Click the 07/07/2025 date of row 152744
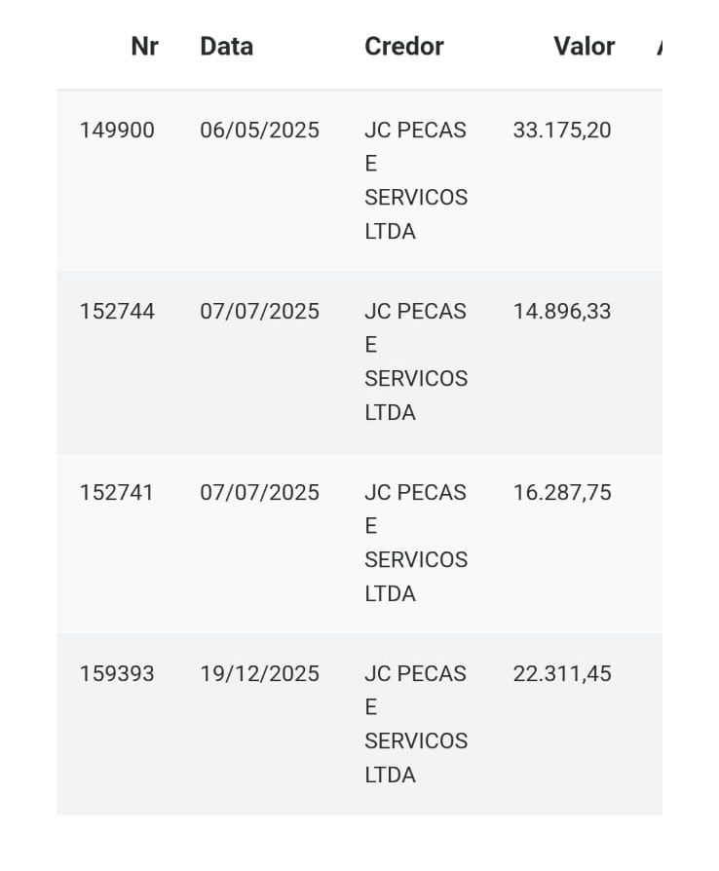719x871 pixels. click(x=259, y=311)
